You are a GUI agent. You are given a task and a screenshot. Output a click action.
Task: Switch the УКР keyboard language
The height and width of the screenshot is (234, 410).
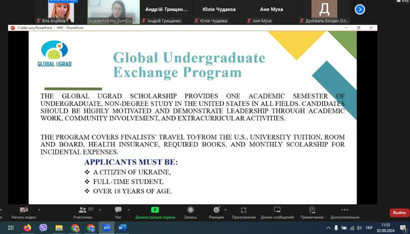(369, 228)
